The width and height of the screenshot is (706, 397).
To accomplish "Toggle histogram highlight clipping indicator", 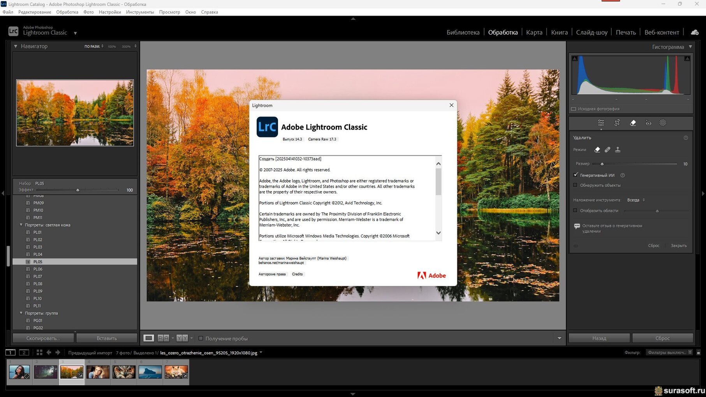I will [687, 58].
